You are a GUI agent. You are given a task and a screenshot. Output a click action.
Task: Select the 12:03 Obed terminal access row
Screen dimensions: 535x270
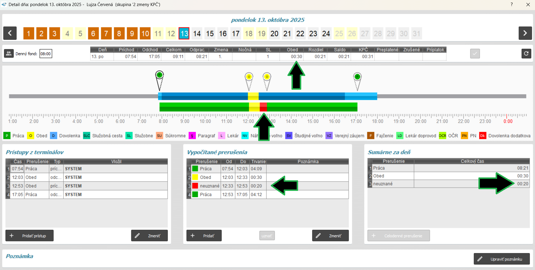coord(86,177)
